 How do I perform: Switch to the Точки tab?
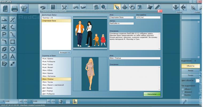[190, 75]
